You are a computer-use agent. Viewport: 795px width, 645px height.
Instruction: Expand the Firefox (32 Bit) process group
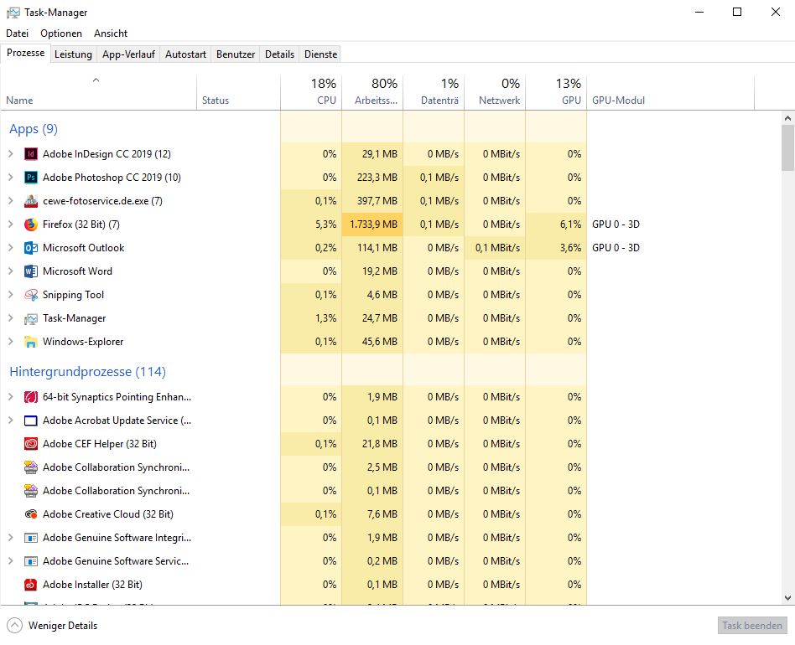point(11,224)
